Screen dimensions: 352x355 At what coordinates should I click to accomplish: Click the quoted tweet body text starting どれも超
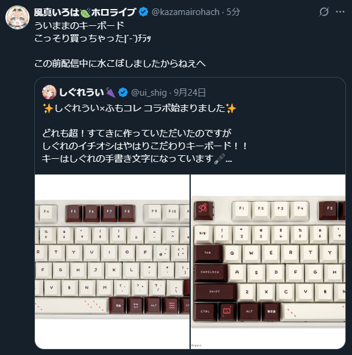point(144,146)
